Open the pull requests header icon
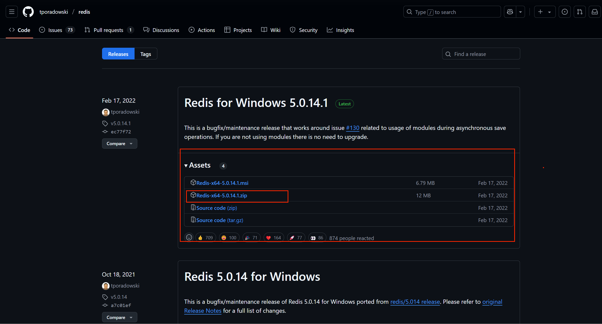The width and height of the screenshot is (602, 324). (x=579, y=12)
